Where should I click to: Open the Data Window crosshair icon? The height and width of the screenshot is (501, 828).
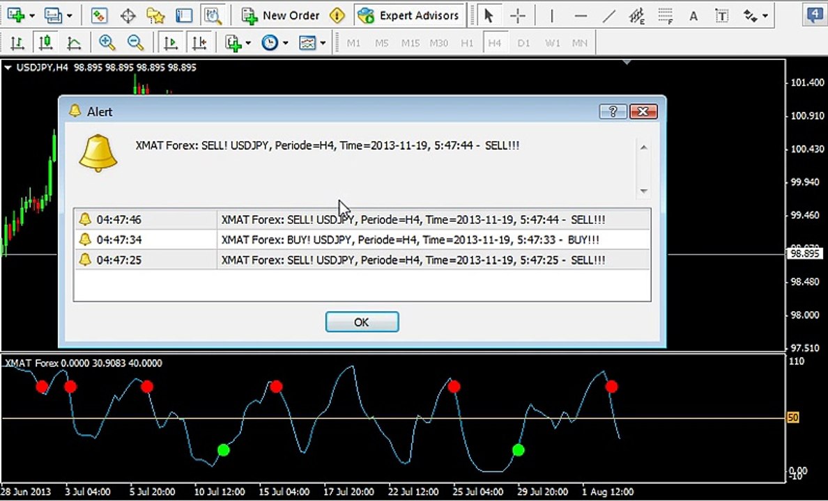point(128,15)
